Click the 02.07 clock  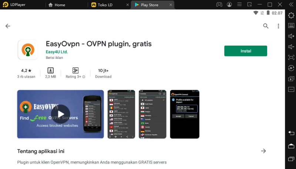click(x=277, y=13)
